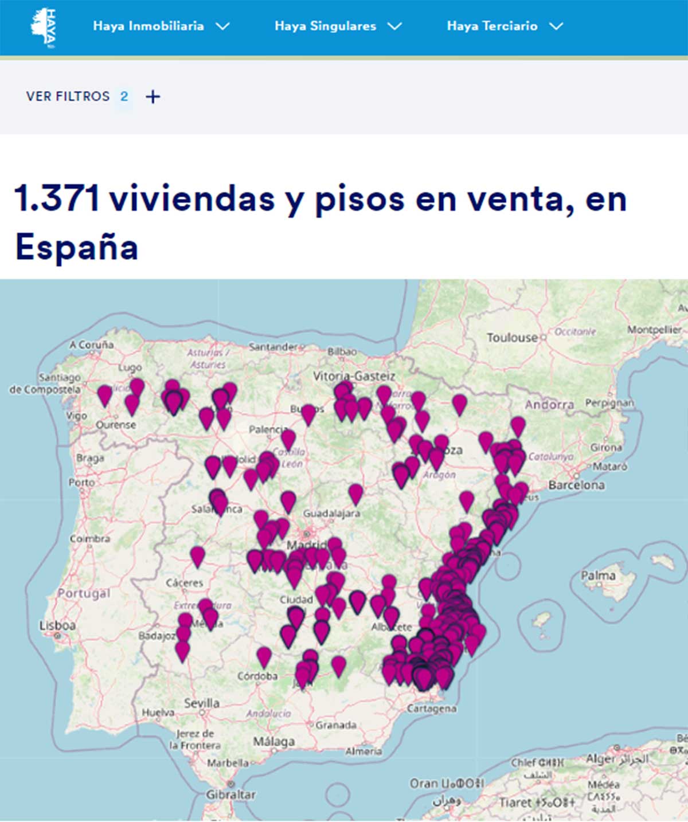The image size is (688, 822).
Task: Select the pin just below Andorra
Action: [x=518, y=425]
